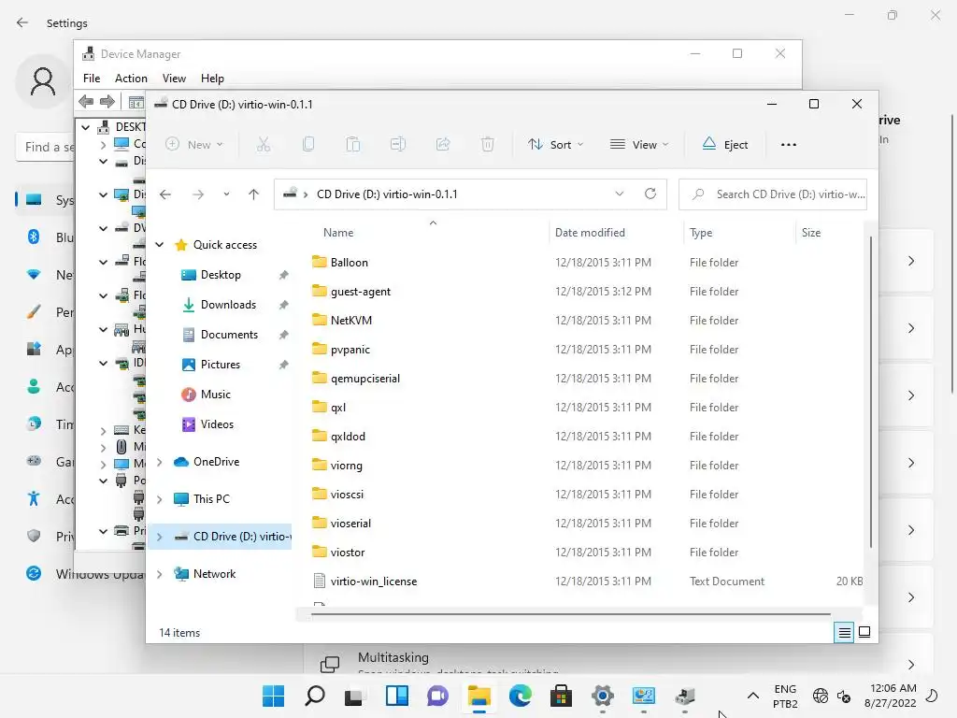This screenshot has width=957, height=718.
Task: Expand the address bar history dropdown
Action: 620,194
